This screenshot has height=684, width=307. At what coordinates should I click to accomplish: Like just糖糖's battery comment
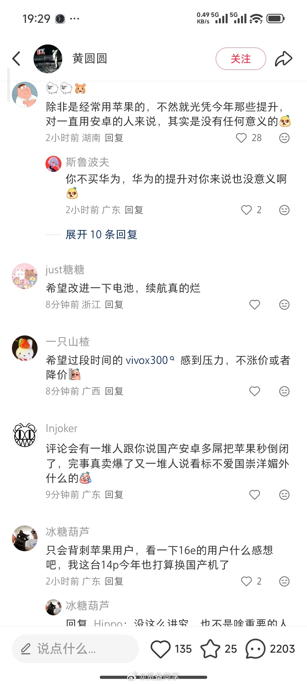tap(255, 305)
